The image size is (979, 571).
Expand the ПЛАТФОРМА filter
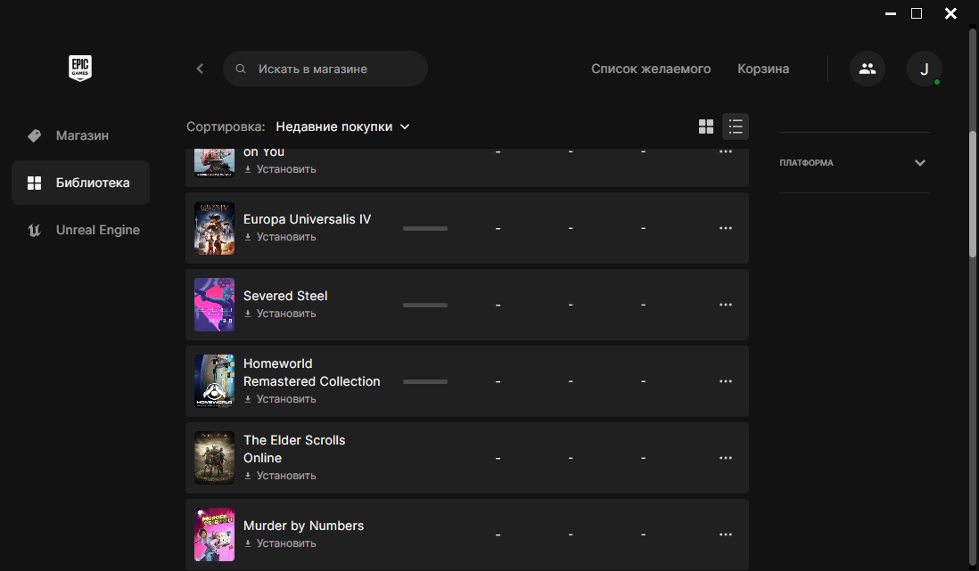854,163
